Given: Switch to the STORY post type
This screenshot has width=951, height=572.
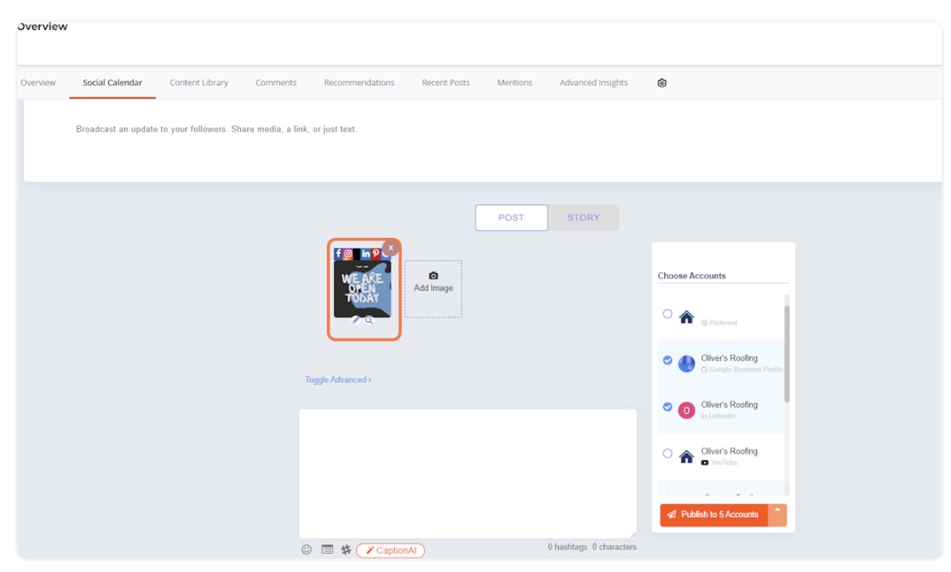Looking at the screenshot, I should pyautogui.click(x=583, y=218).
